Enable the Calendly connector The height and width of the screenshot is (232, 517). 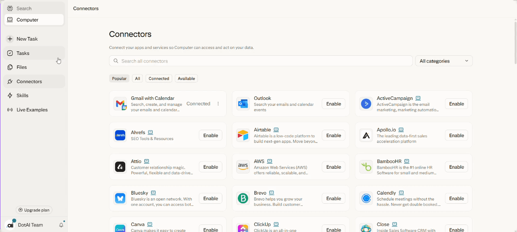pyautogui.click(x=457, y=199)
